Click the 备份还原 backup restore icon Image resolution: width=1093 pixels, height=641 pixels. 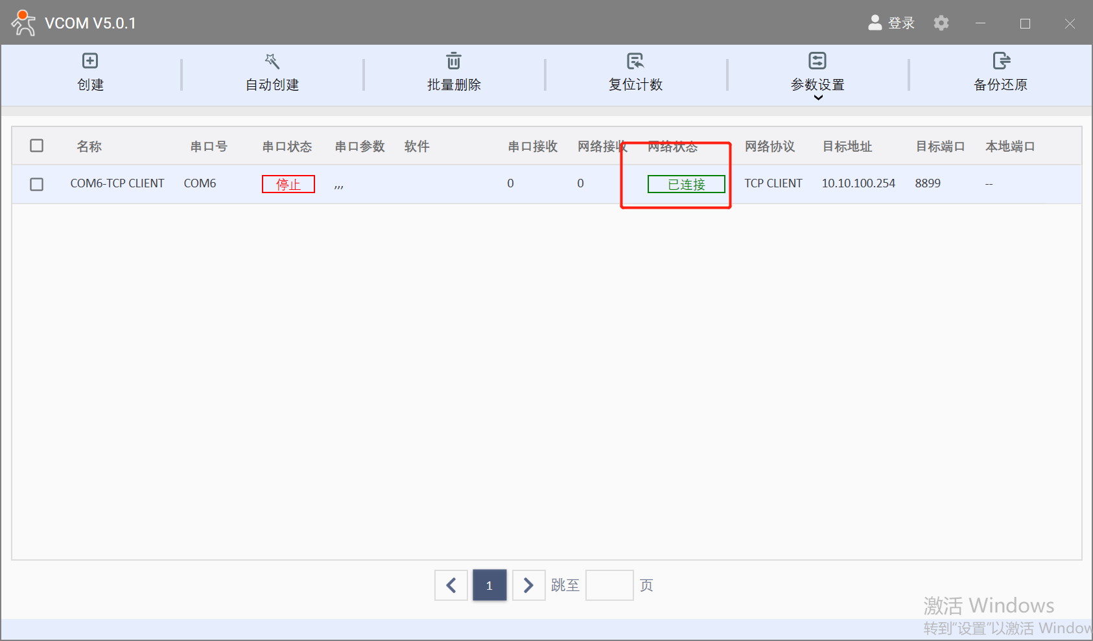click(1001, 61)
